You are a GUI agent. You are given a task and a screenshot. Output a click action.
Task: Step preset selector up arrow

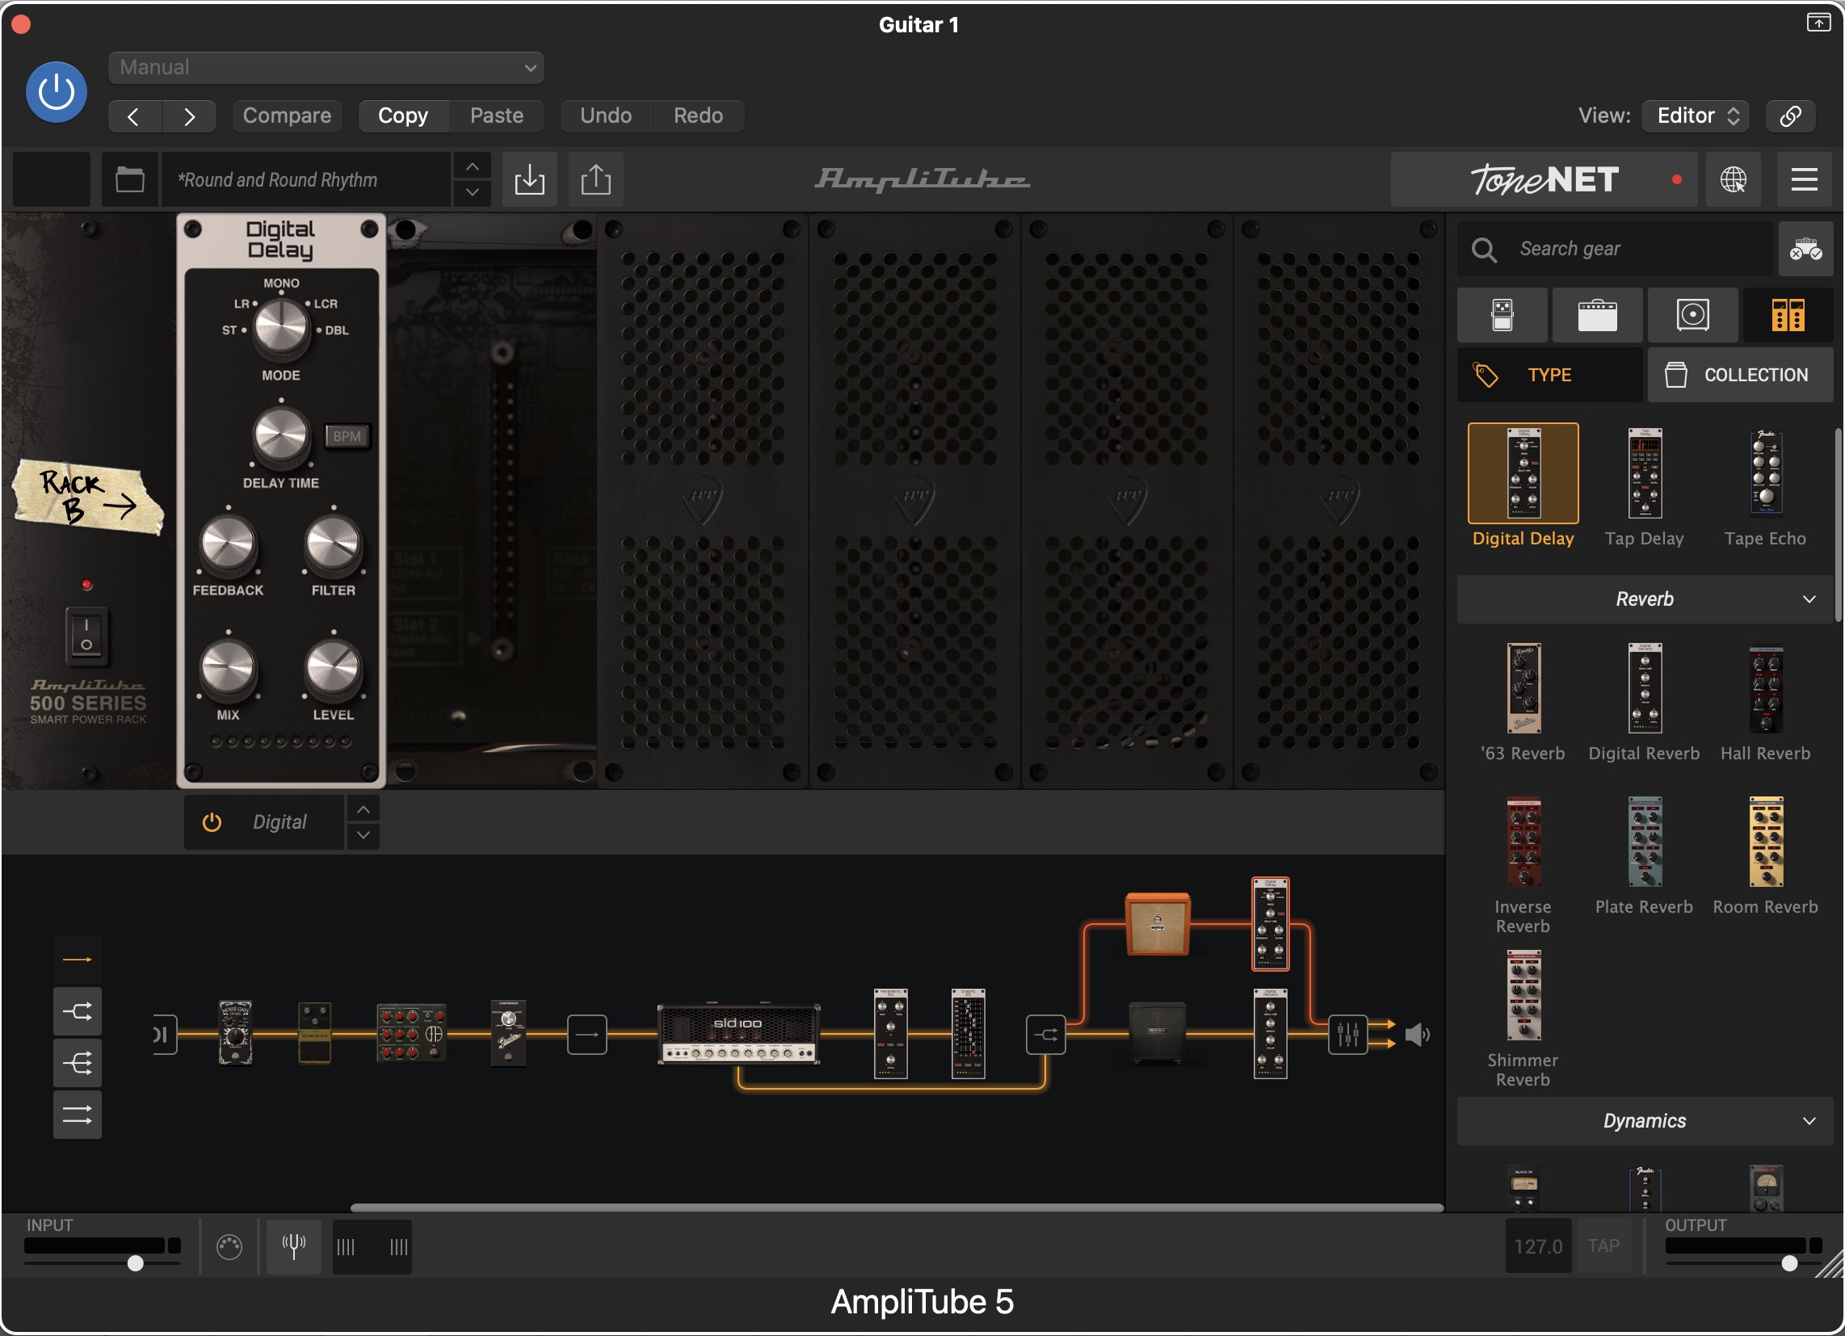click(472, 166)
